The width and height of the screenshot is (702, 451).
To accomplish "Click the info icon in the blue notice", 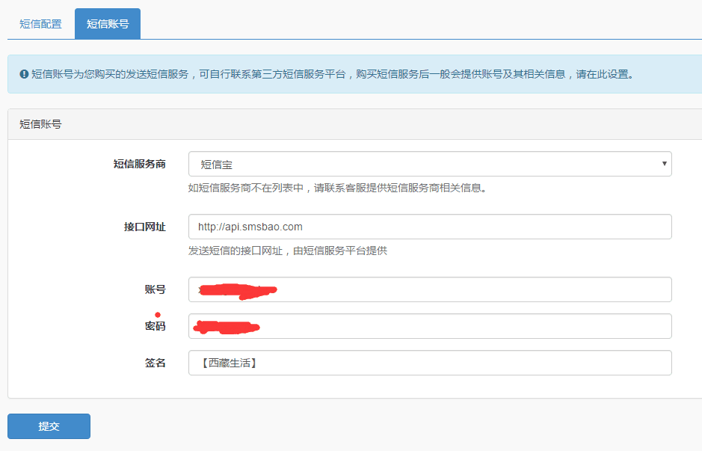I will pos(24,75).
